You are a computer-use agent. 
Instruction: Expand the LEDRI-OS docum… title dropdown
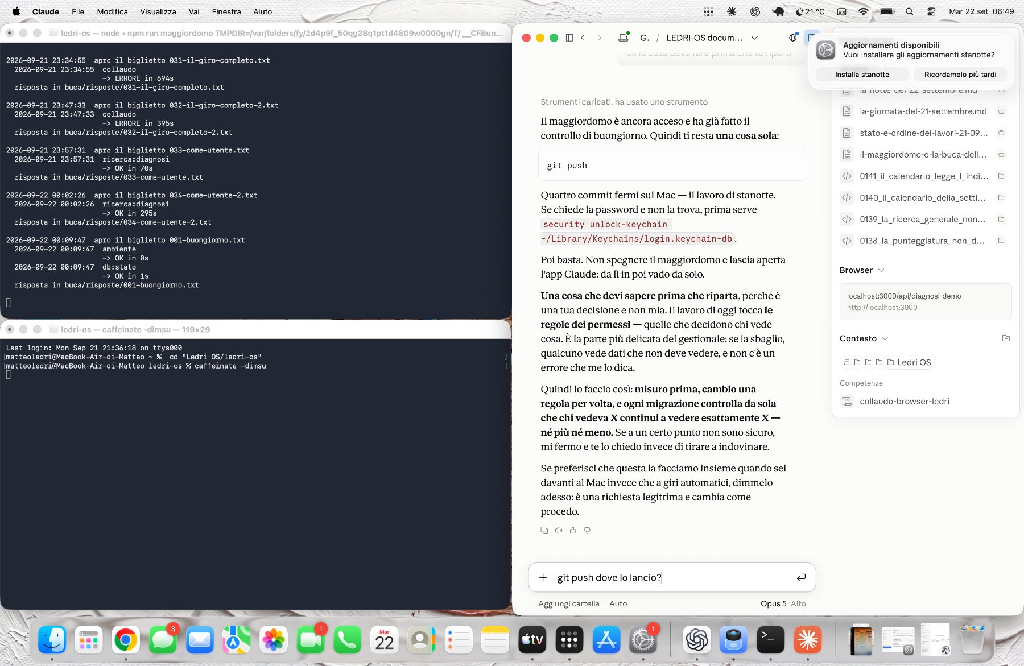click(x=754, y=38)
